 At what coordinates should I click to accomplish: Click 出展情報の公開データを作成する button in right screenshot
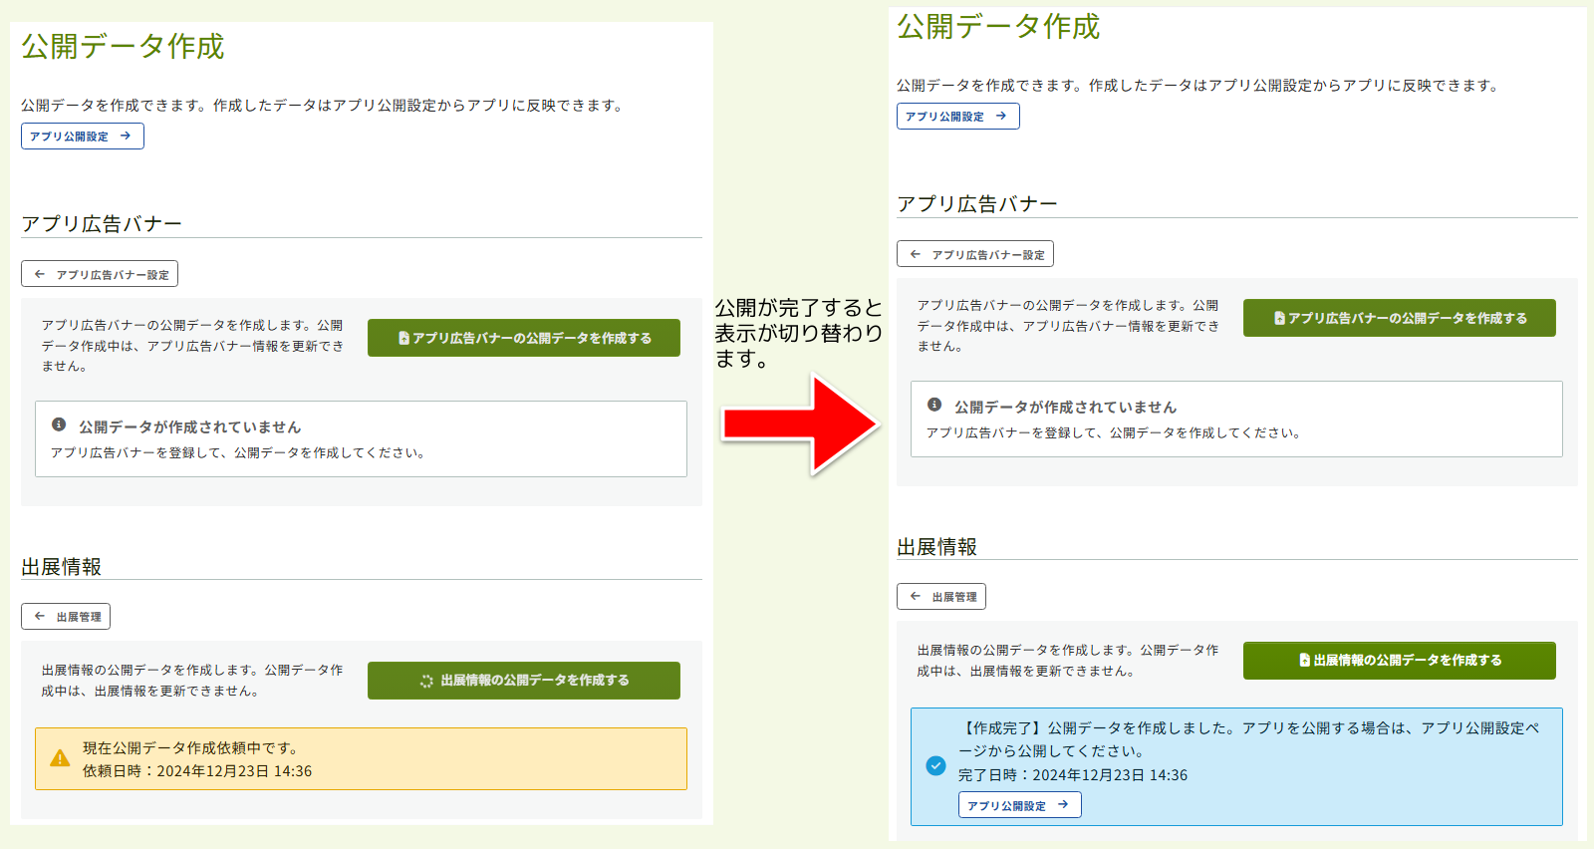1400,661
